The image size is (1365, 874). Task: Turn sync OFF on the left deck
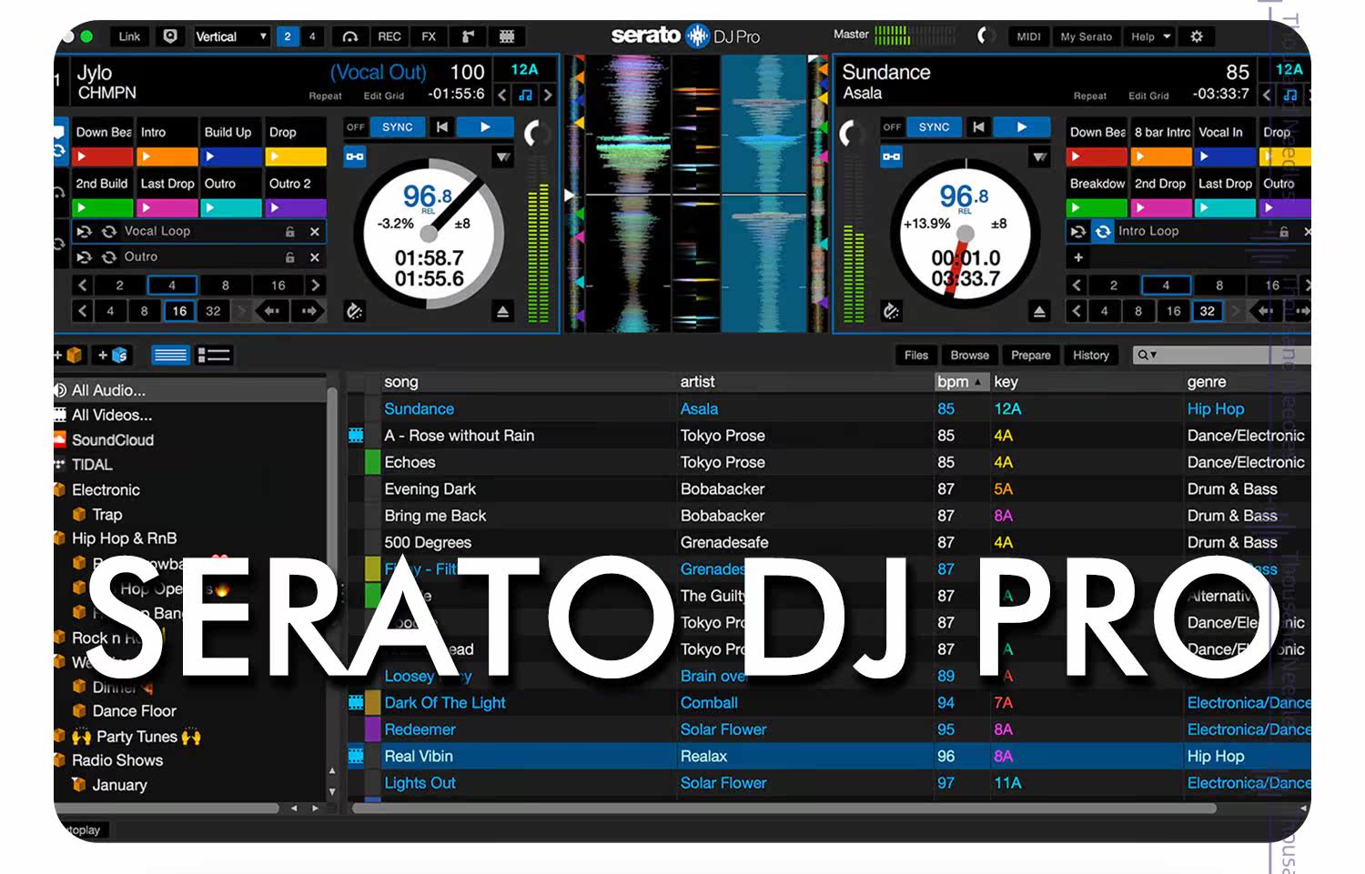(356, 127)
